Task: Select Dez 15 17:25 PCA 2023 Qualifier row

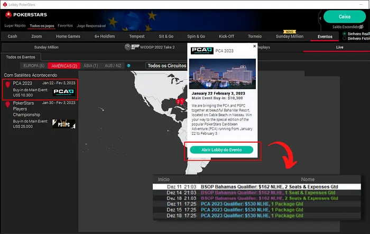Action: tap(257, 210)
